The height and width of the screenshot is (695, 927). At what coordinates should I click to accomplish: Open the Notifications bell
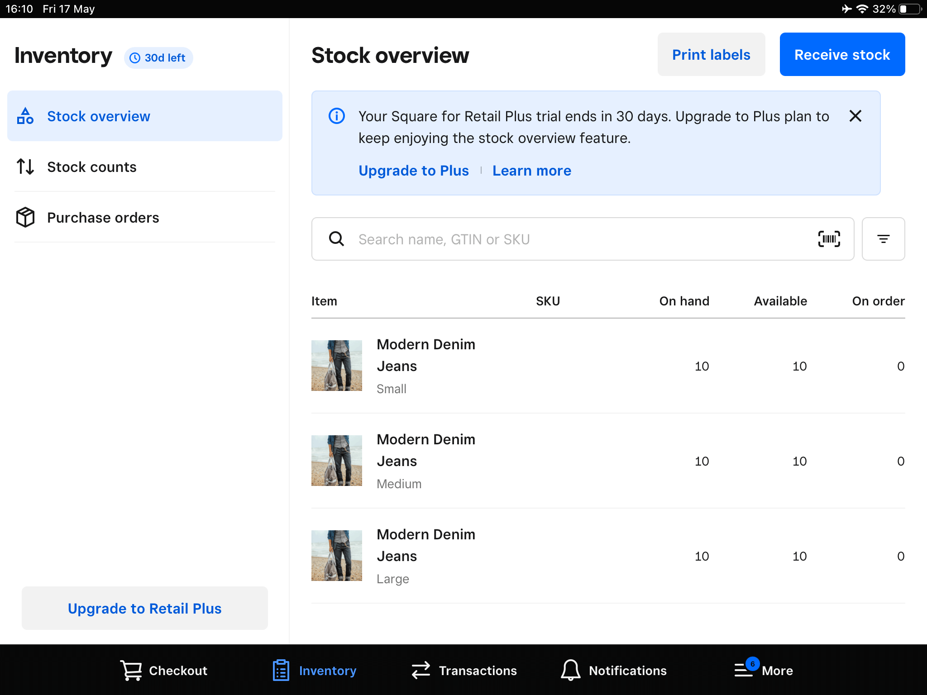coord(570,670)
